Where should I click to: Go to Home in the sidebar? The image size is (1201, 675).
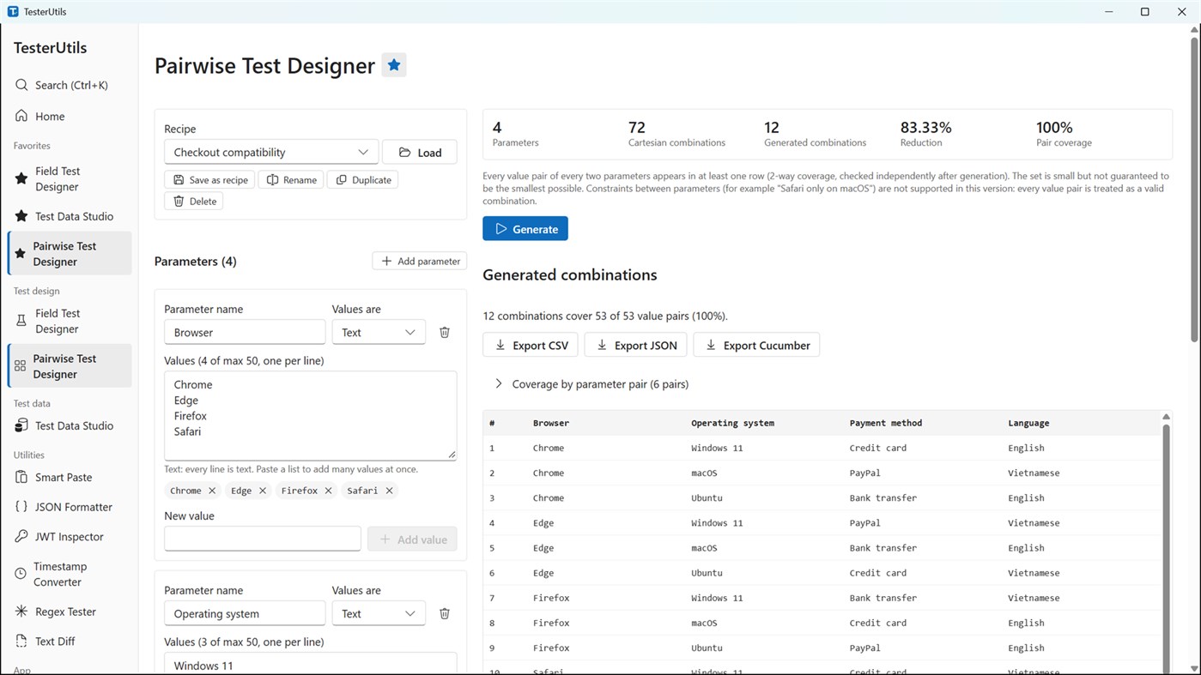click(69, 116)
